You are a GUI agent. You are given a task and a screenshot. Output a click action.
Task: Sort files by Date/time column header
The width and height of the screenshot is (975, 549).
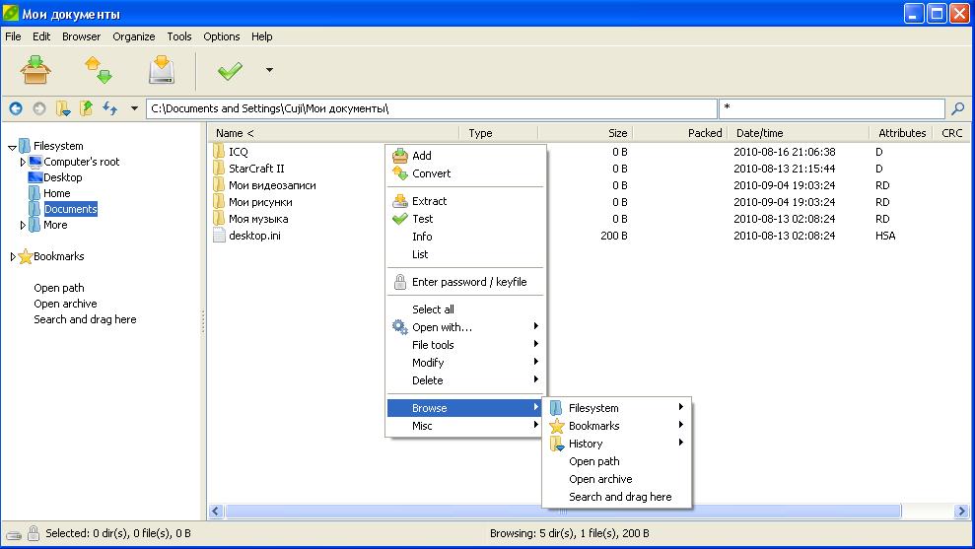point(759,133)
